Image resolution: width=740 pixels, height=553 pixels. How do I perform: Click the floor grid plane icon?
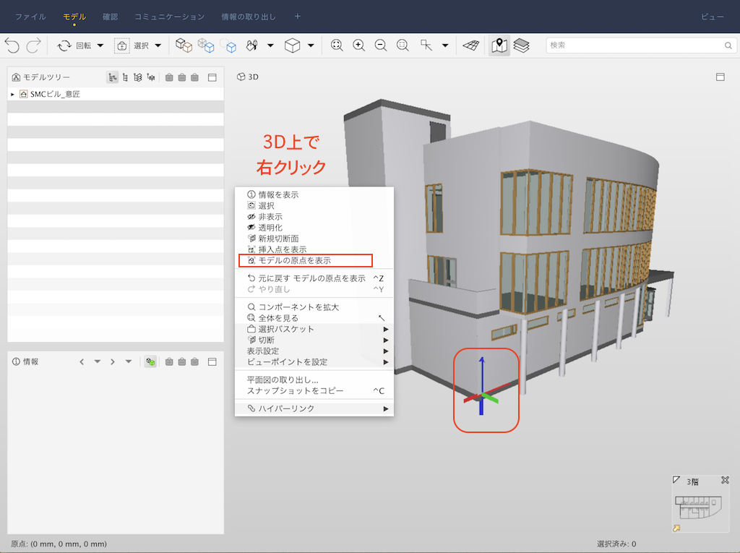click(x=471, y=46)
